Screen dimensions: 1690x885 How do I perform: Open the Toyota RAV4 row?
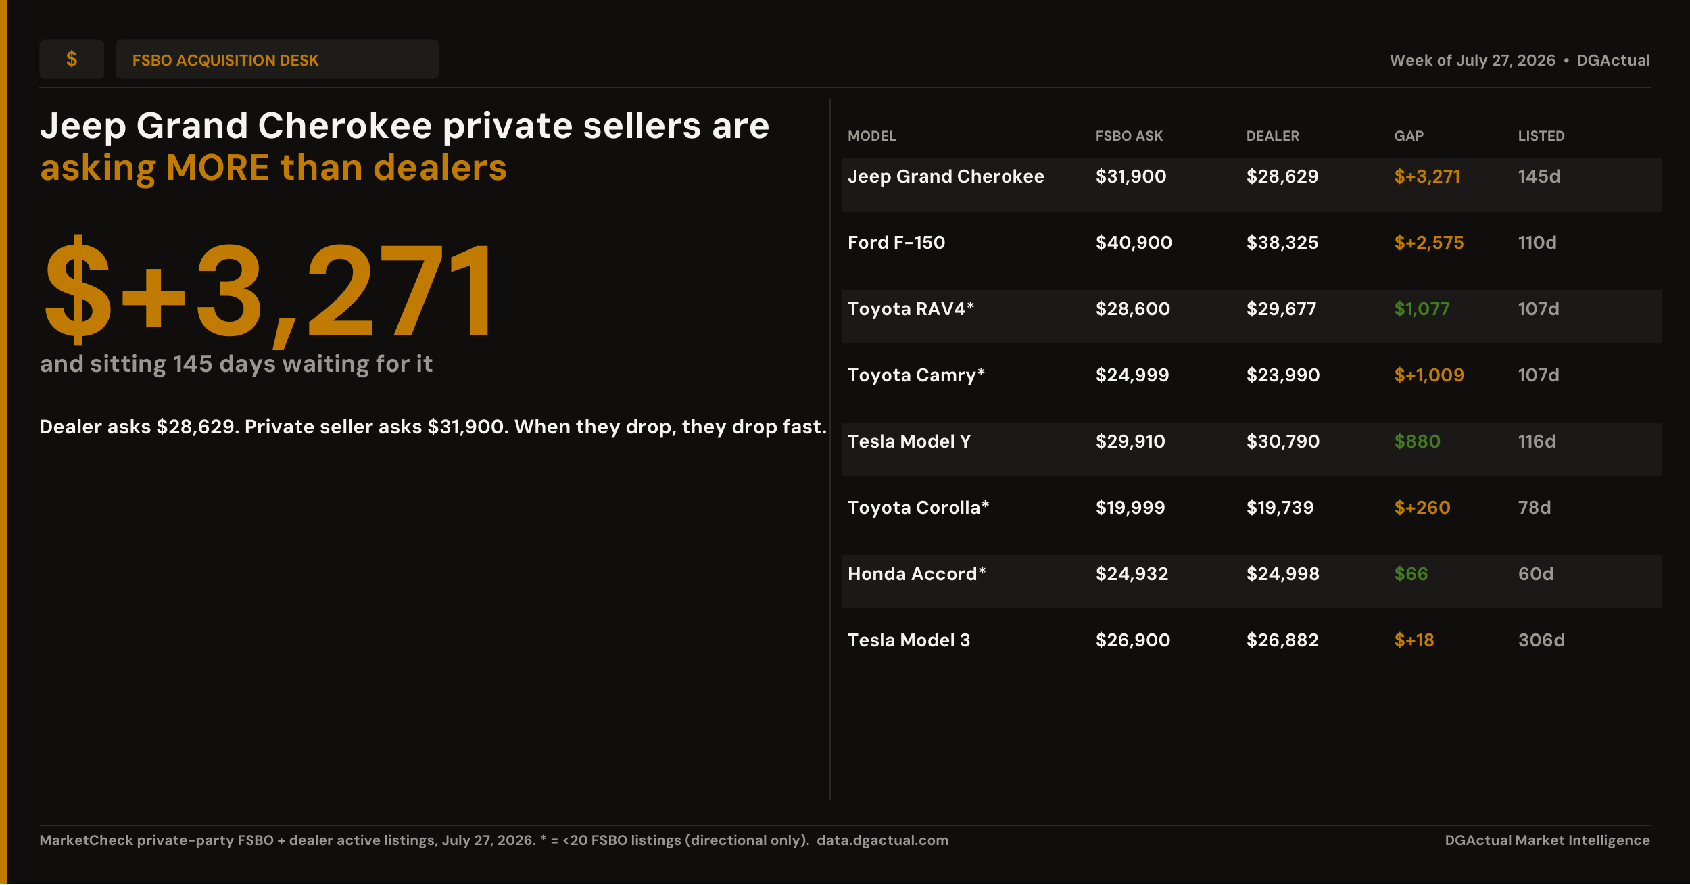tap(1251, 317)
